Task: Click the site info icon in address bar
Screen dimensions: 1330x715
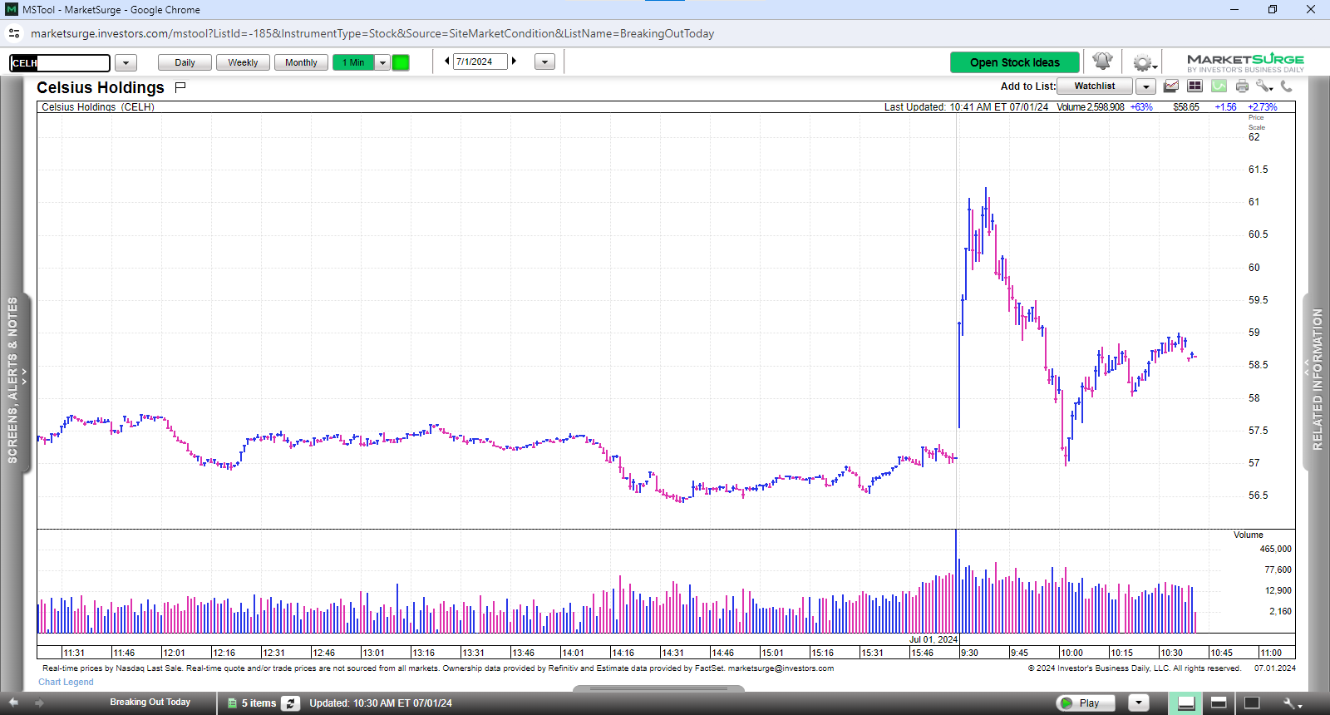Action: [14, 33]
